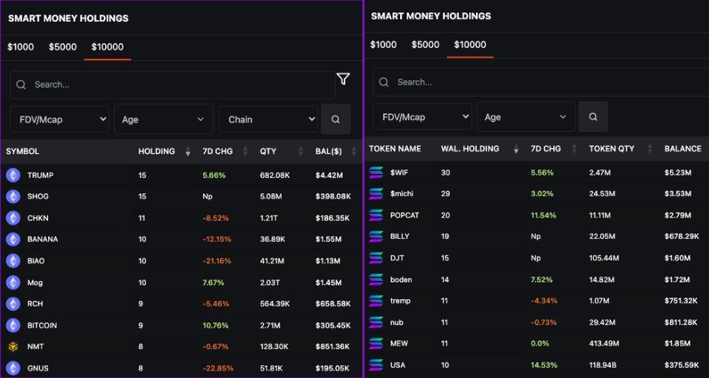Open the FDV/Mcap dropdown in left panel

click(59, 119)
